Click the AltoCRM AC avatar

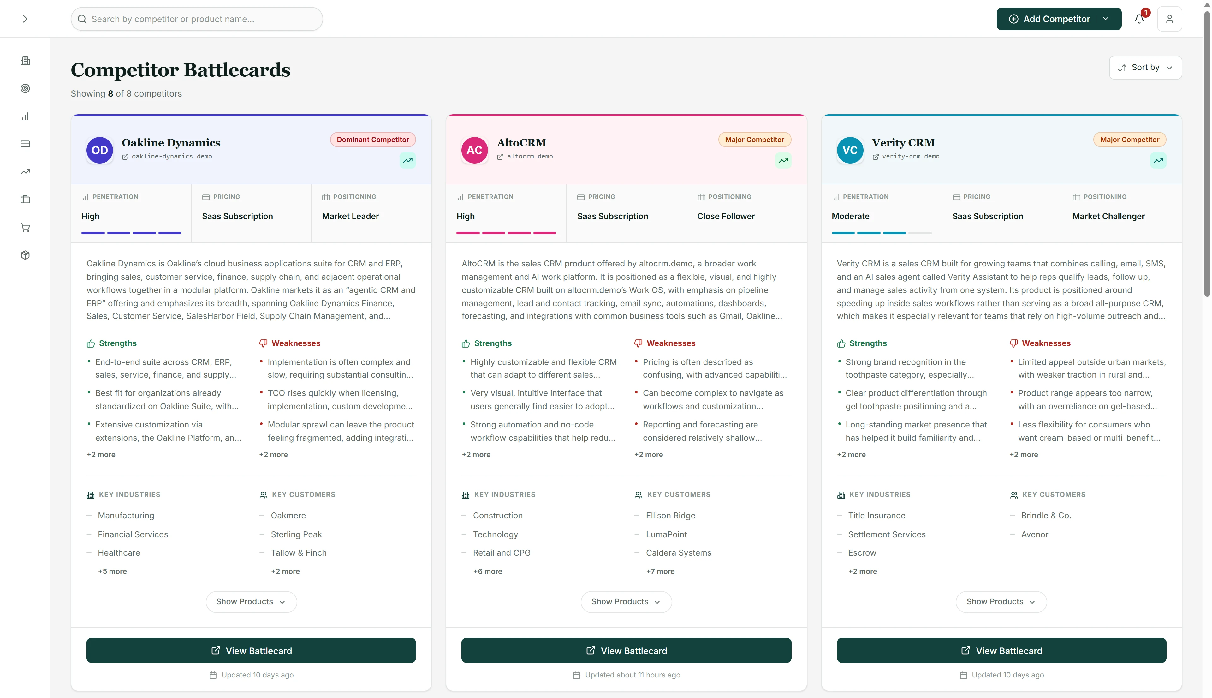(x=474, y=150)
